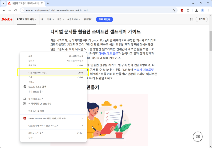Choose 인쇄 in context menu
The height and width of the screenshot is (148, 212).
[x=53, y=77]
